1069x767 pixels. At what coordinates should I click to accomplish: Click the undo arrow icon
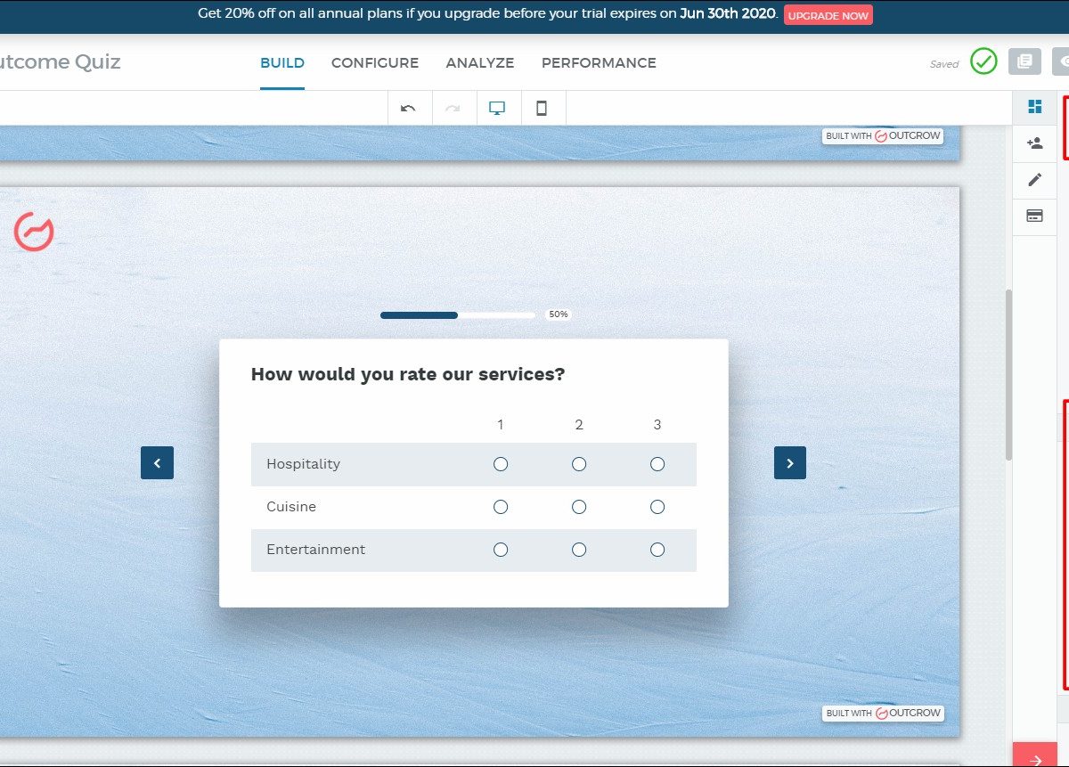coord(408,109)
